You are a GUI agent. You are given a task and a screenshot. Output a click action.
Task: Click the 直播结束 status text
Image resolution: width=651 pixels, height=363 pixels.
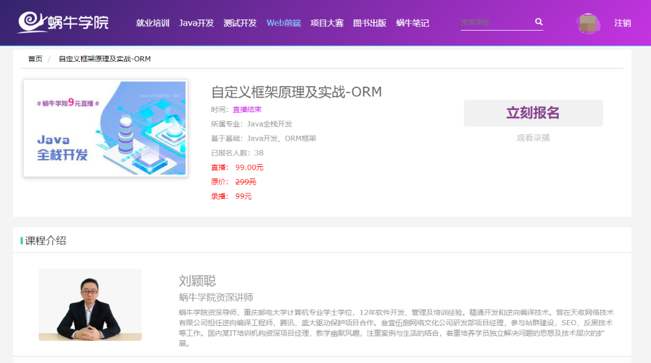pyautogui.click(x=247, y=109)
